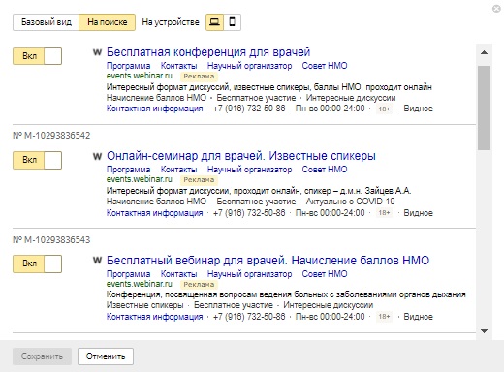Open 'Программа' sitelink in Онлайн-семинар ad
The image size is (504, 372).
[129, 170]
